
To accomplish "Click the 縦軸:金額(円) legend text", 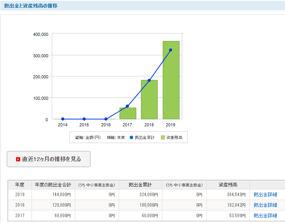I will point(88,138).
